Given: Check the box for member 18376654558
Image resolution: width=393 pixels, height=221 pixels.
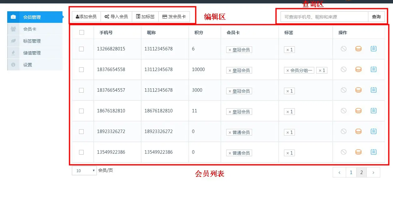Looking at the screenshot, I should 82,69.
